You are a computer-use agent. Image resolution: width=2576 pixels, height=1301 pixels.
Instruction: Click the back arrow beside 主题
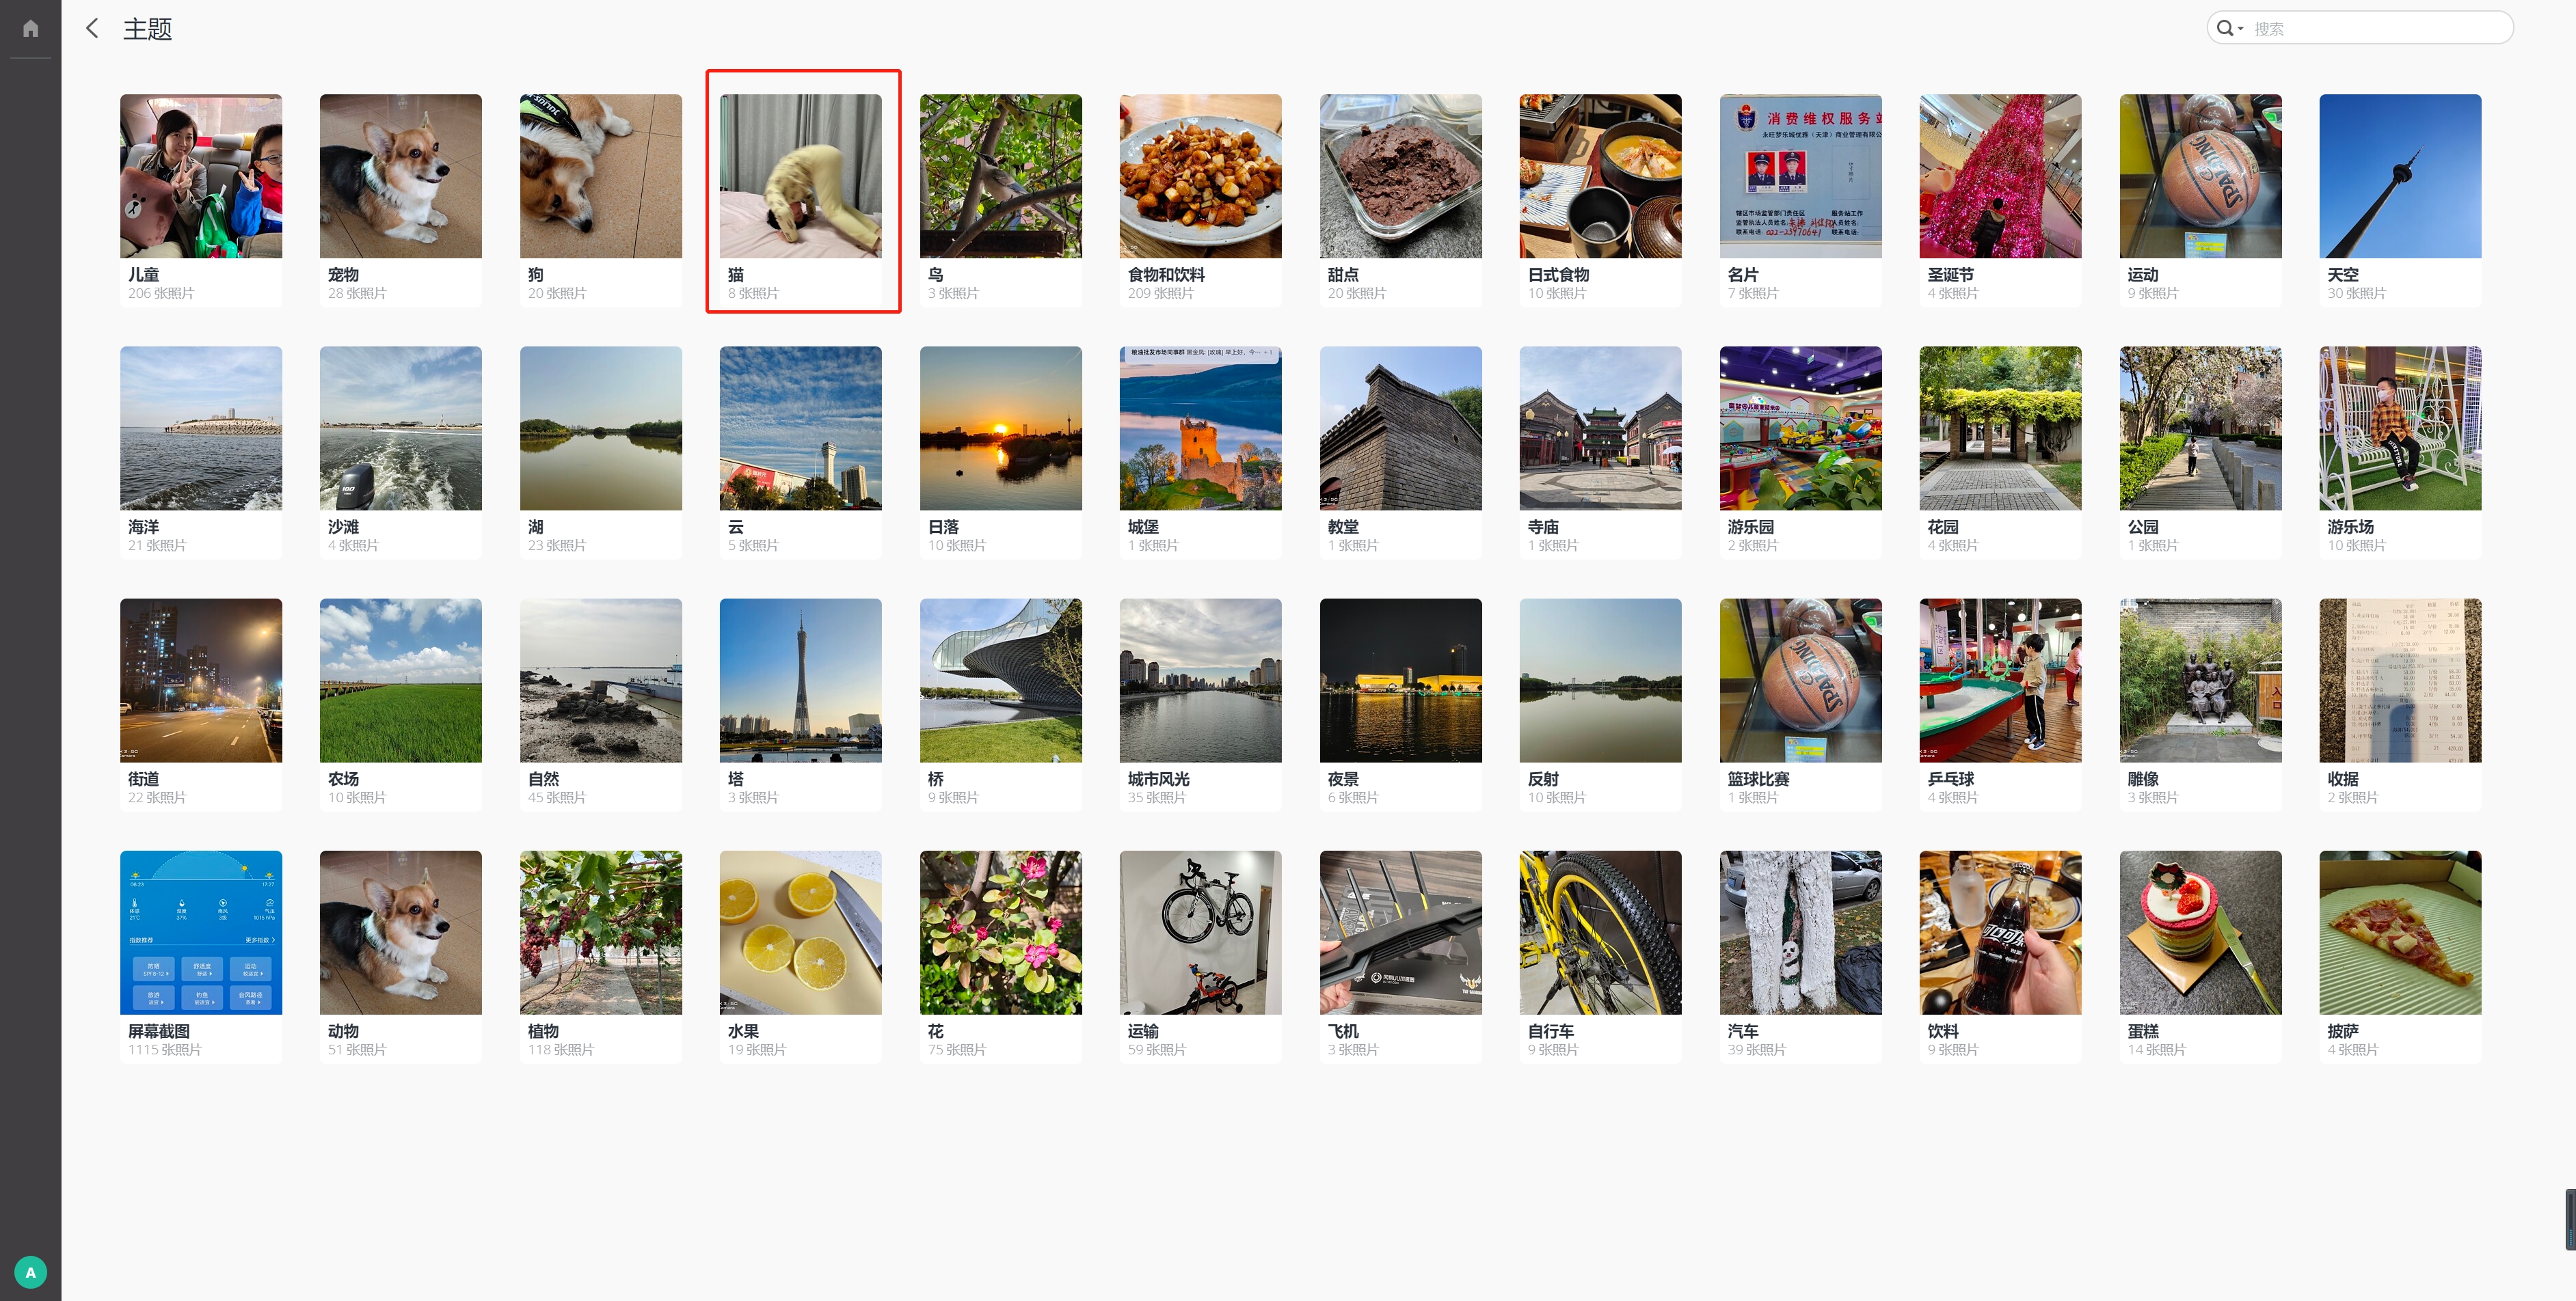pos(93,28)
